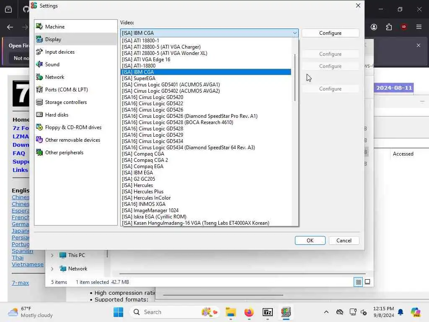Open the Network settings category
Screen dimensions: 429x322
click(x=76, y=77)
